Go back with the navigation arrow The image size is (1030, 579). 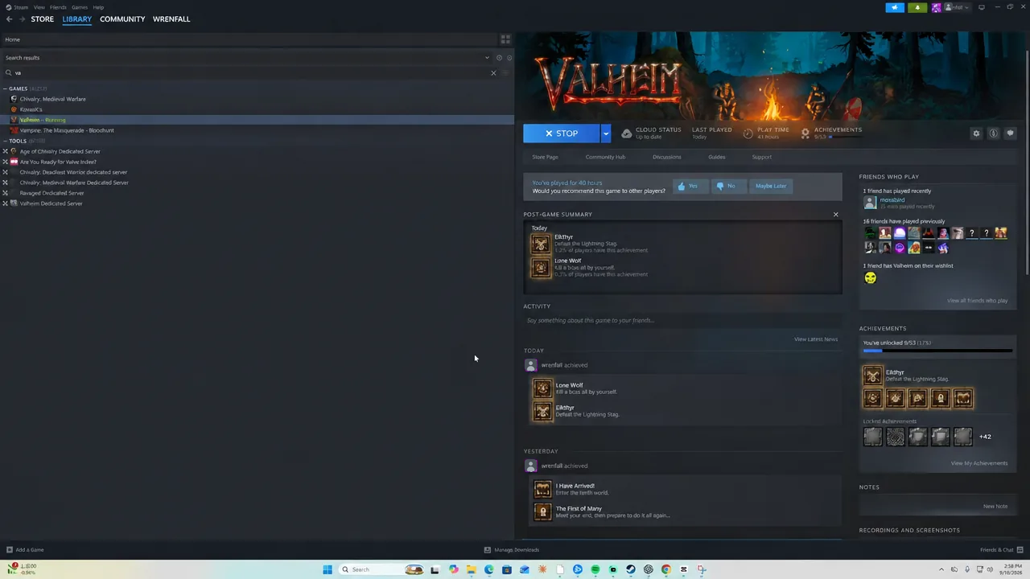coord(10,19)
